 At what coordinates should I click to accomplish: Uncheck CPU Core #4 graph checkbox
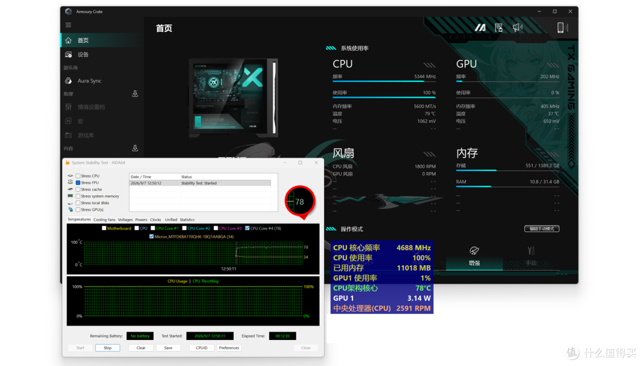point(247,228)
